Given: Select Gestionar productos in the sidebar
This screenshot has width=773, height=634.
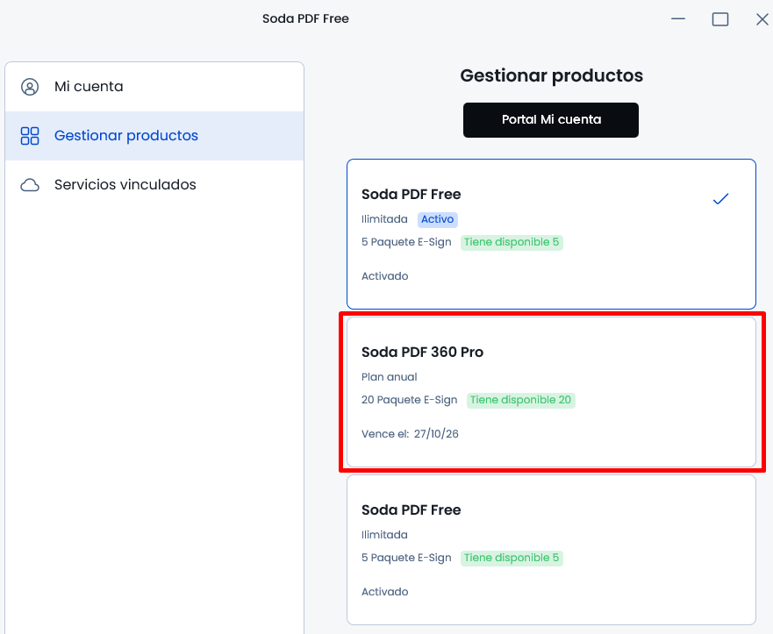Looking at the screenshot, I should point(154,136).
